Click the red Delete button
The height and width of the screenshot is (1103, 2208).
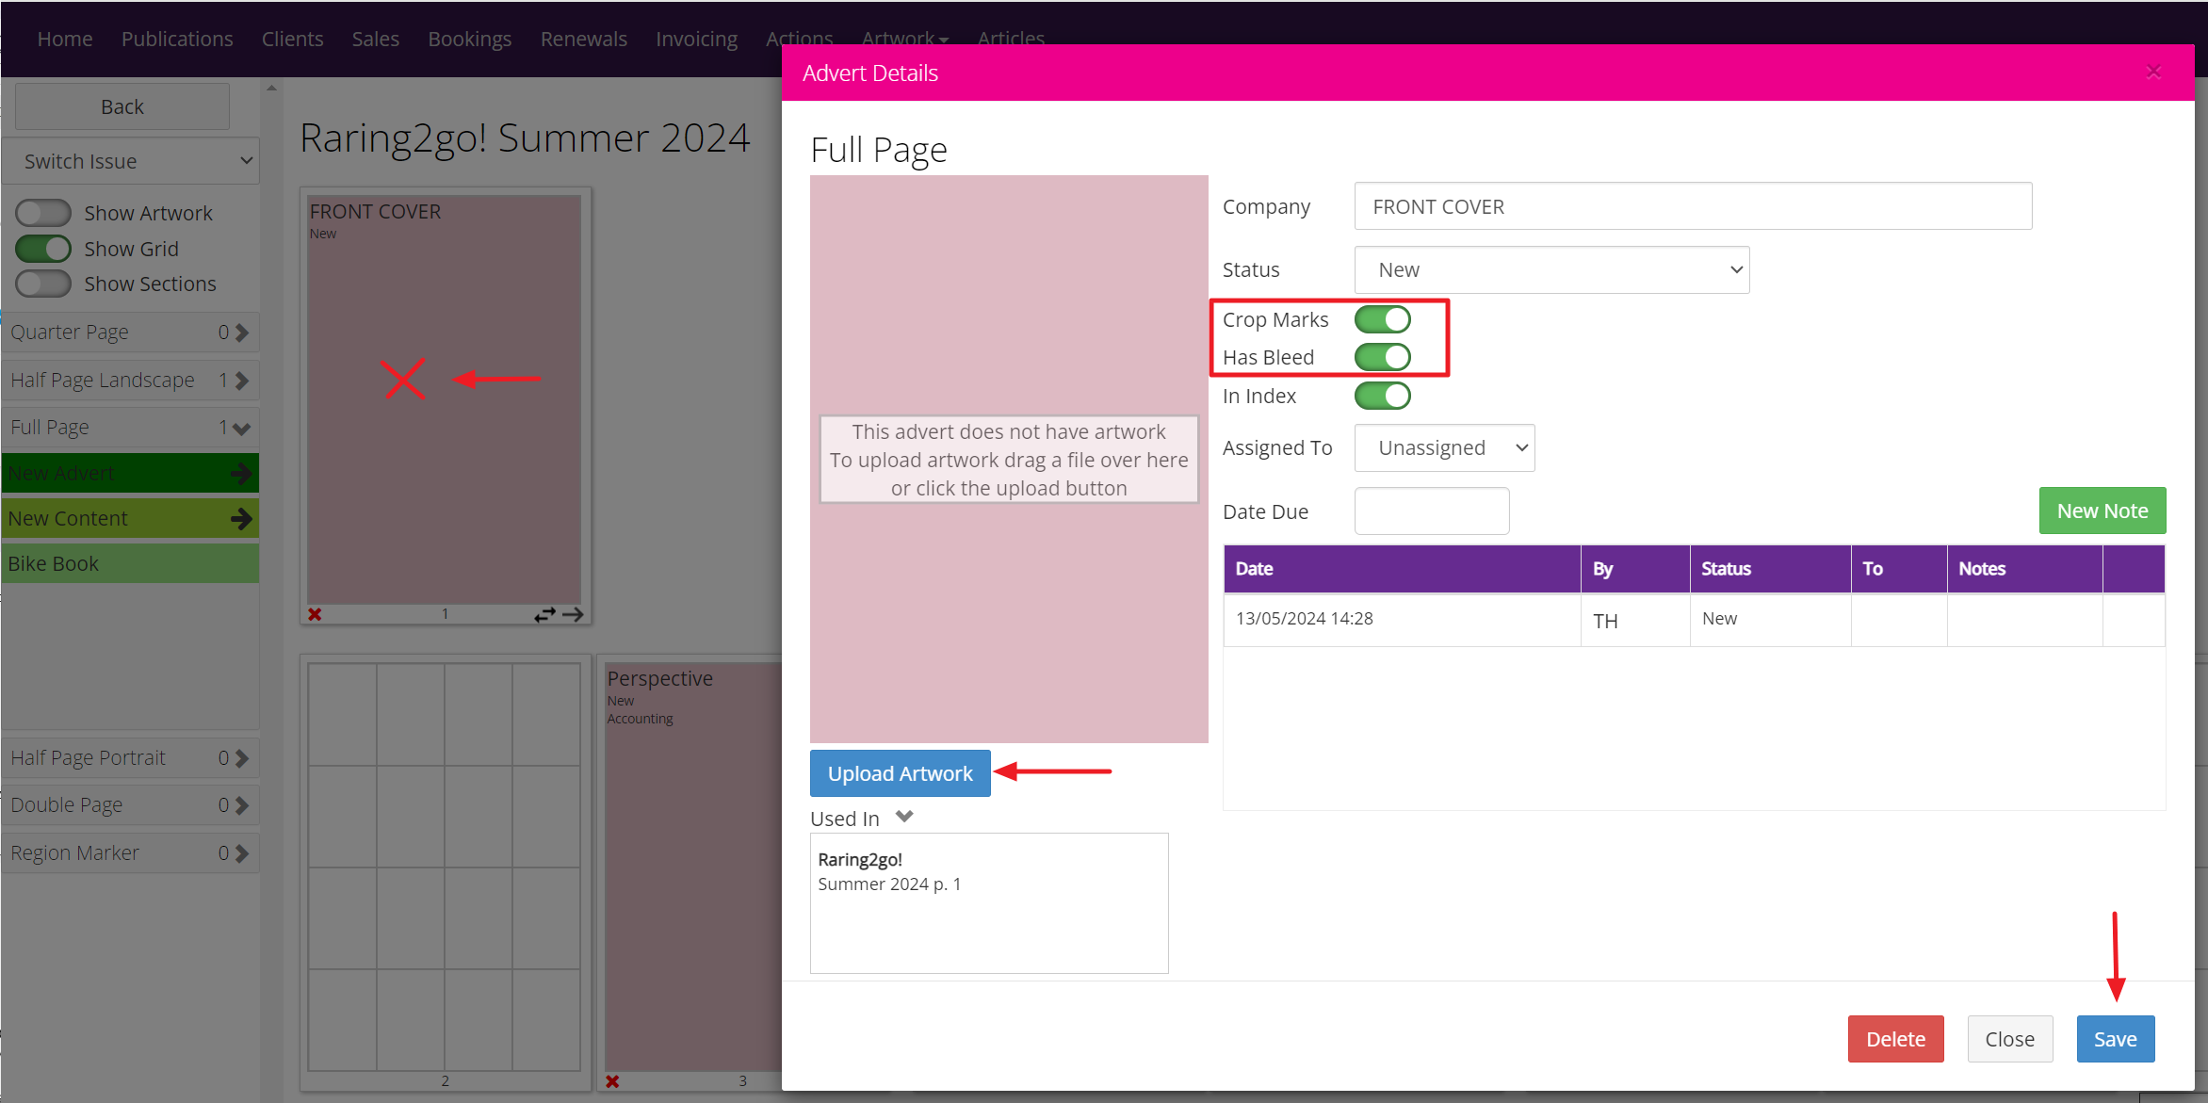click(1895, 1039)
